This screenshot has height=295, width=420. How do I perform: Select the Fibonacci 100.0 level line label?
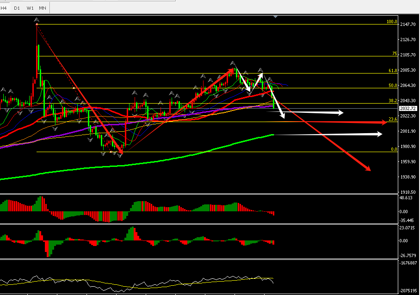[x=392, y=22]
